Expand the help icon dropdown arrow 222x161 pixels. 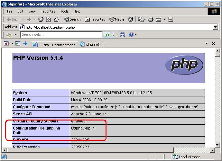point(135,35)
